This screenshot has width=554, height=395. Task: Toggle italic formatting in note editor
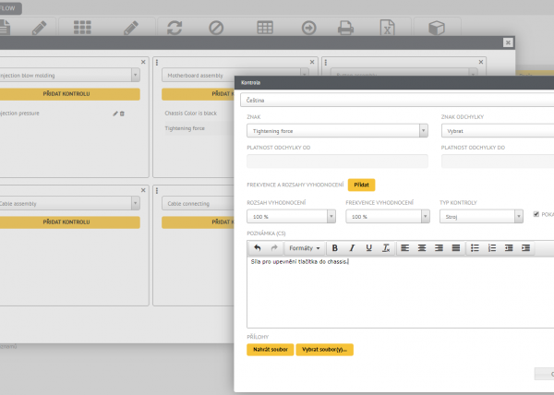[352, 248]
